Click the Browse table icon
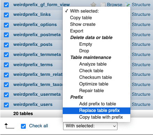Viewport: 153px width, 135px height. point(103,5)
